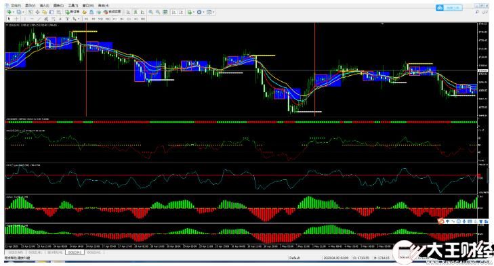
Task: Pick the trendline drawing tool
Action: click(x=39, y=19)
